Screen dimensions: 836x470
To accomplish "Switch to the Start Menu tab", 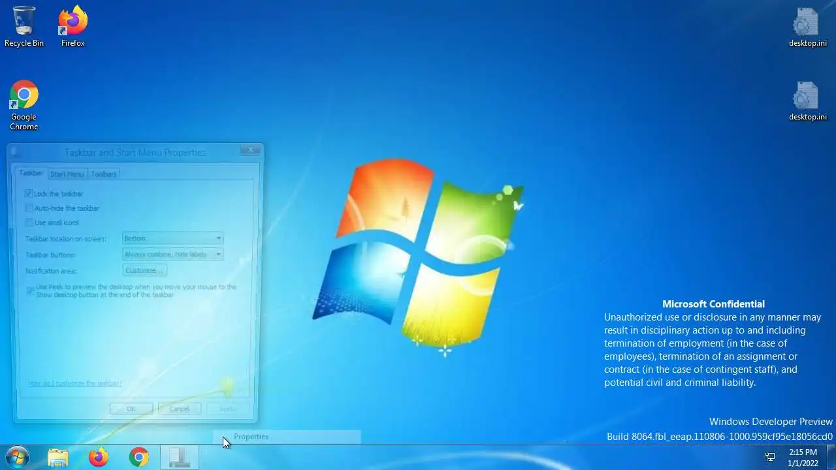I will 67,174.
